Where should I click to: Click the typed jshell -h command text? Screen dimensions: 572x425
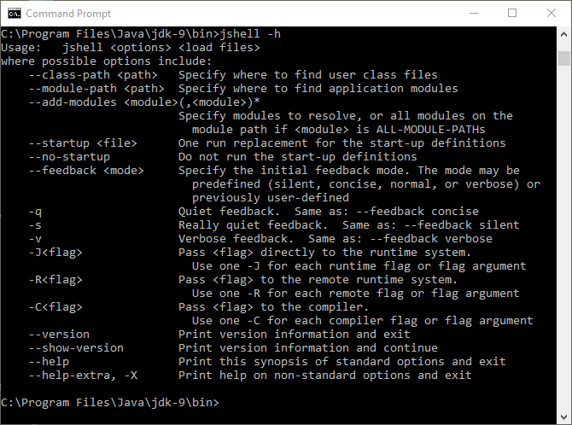253,34
